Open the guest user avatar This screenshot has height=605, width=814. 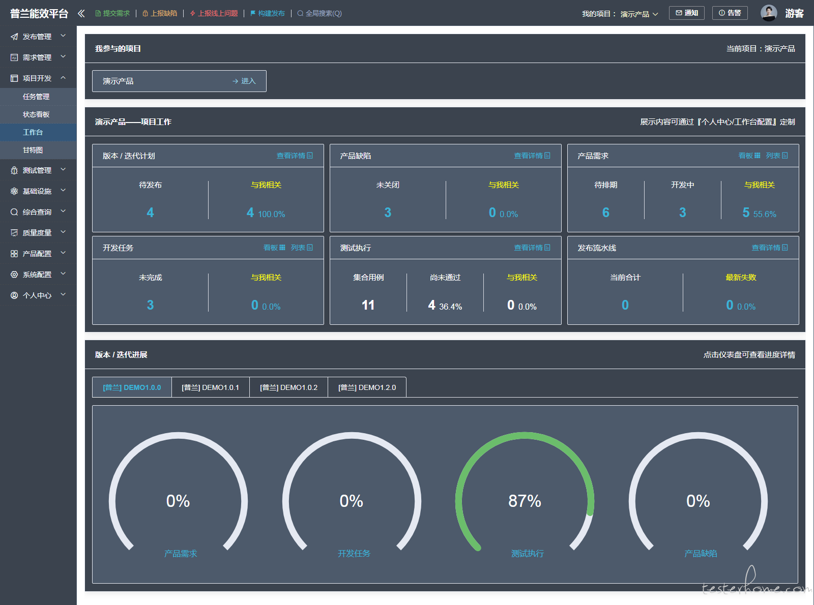[x=769, y=13]
